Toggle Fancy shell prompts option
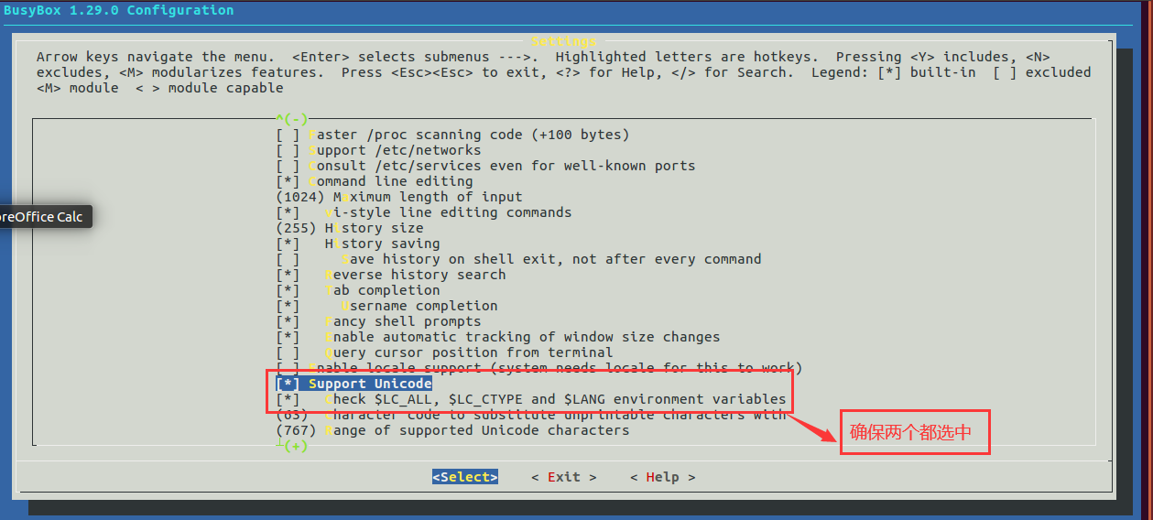 378,321
